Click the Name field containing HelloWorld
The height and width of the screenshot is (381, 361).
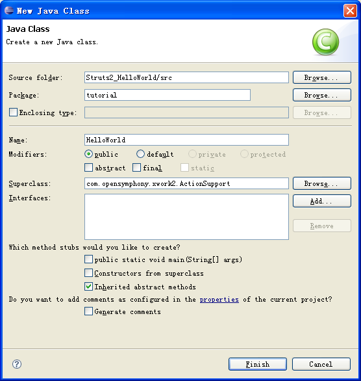(x=186, y=140)
